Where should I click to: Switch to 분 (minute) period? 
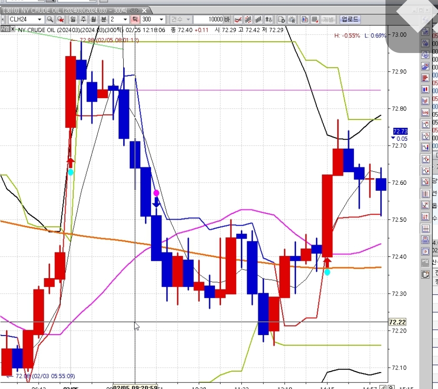104,20
